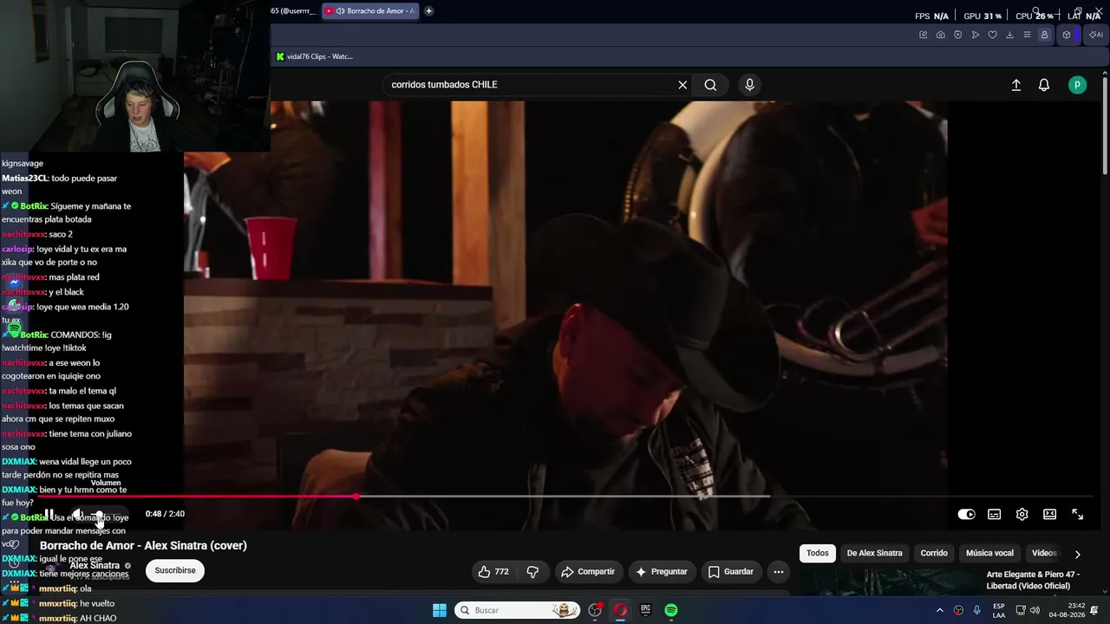The width and height of the screenshot is (1110, 624).
Task: Open Arte Elegante recommended video thumbnail
Action: [x=890, y=583]
